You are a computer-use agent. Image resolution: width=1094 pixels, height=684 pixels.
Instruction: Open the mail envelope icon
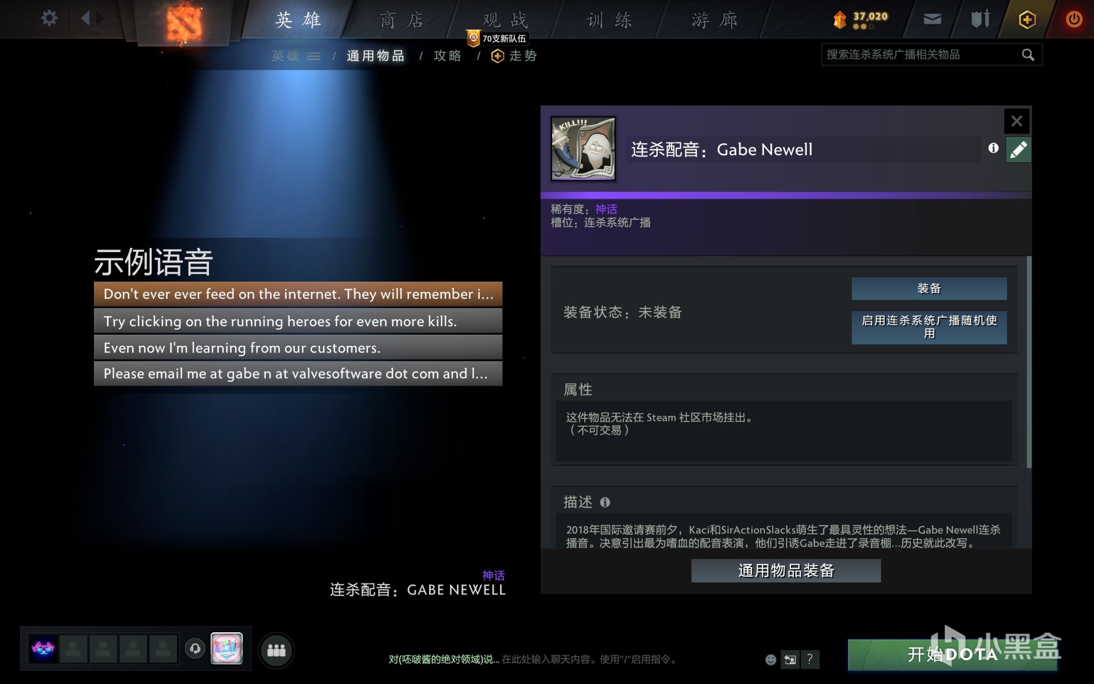point(932,19)
